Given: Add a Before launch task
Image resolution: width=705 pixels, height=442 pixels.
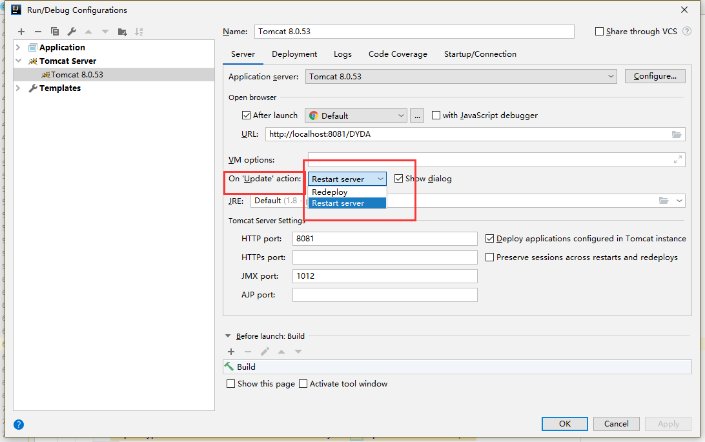Looking at the screenshot, I should tap(231, 352).
